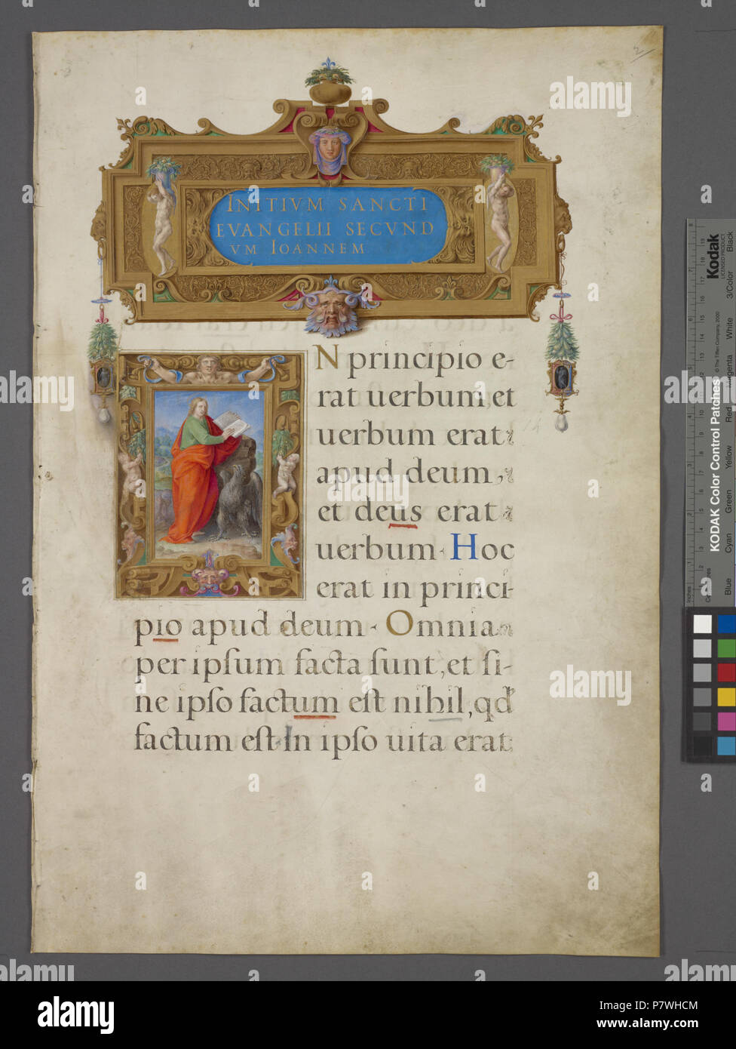Pick the magenta color patch
The width and height of the screenshot is (736, 1049).
(x=726, y=721)
